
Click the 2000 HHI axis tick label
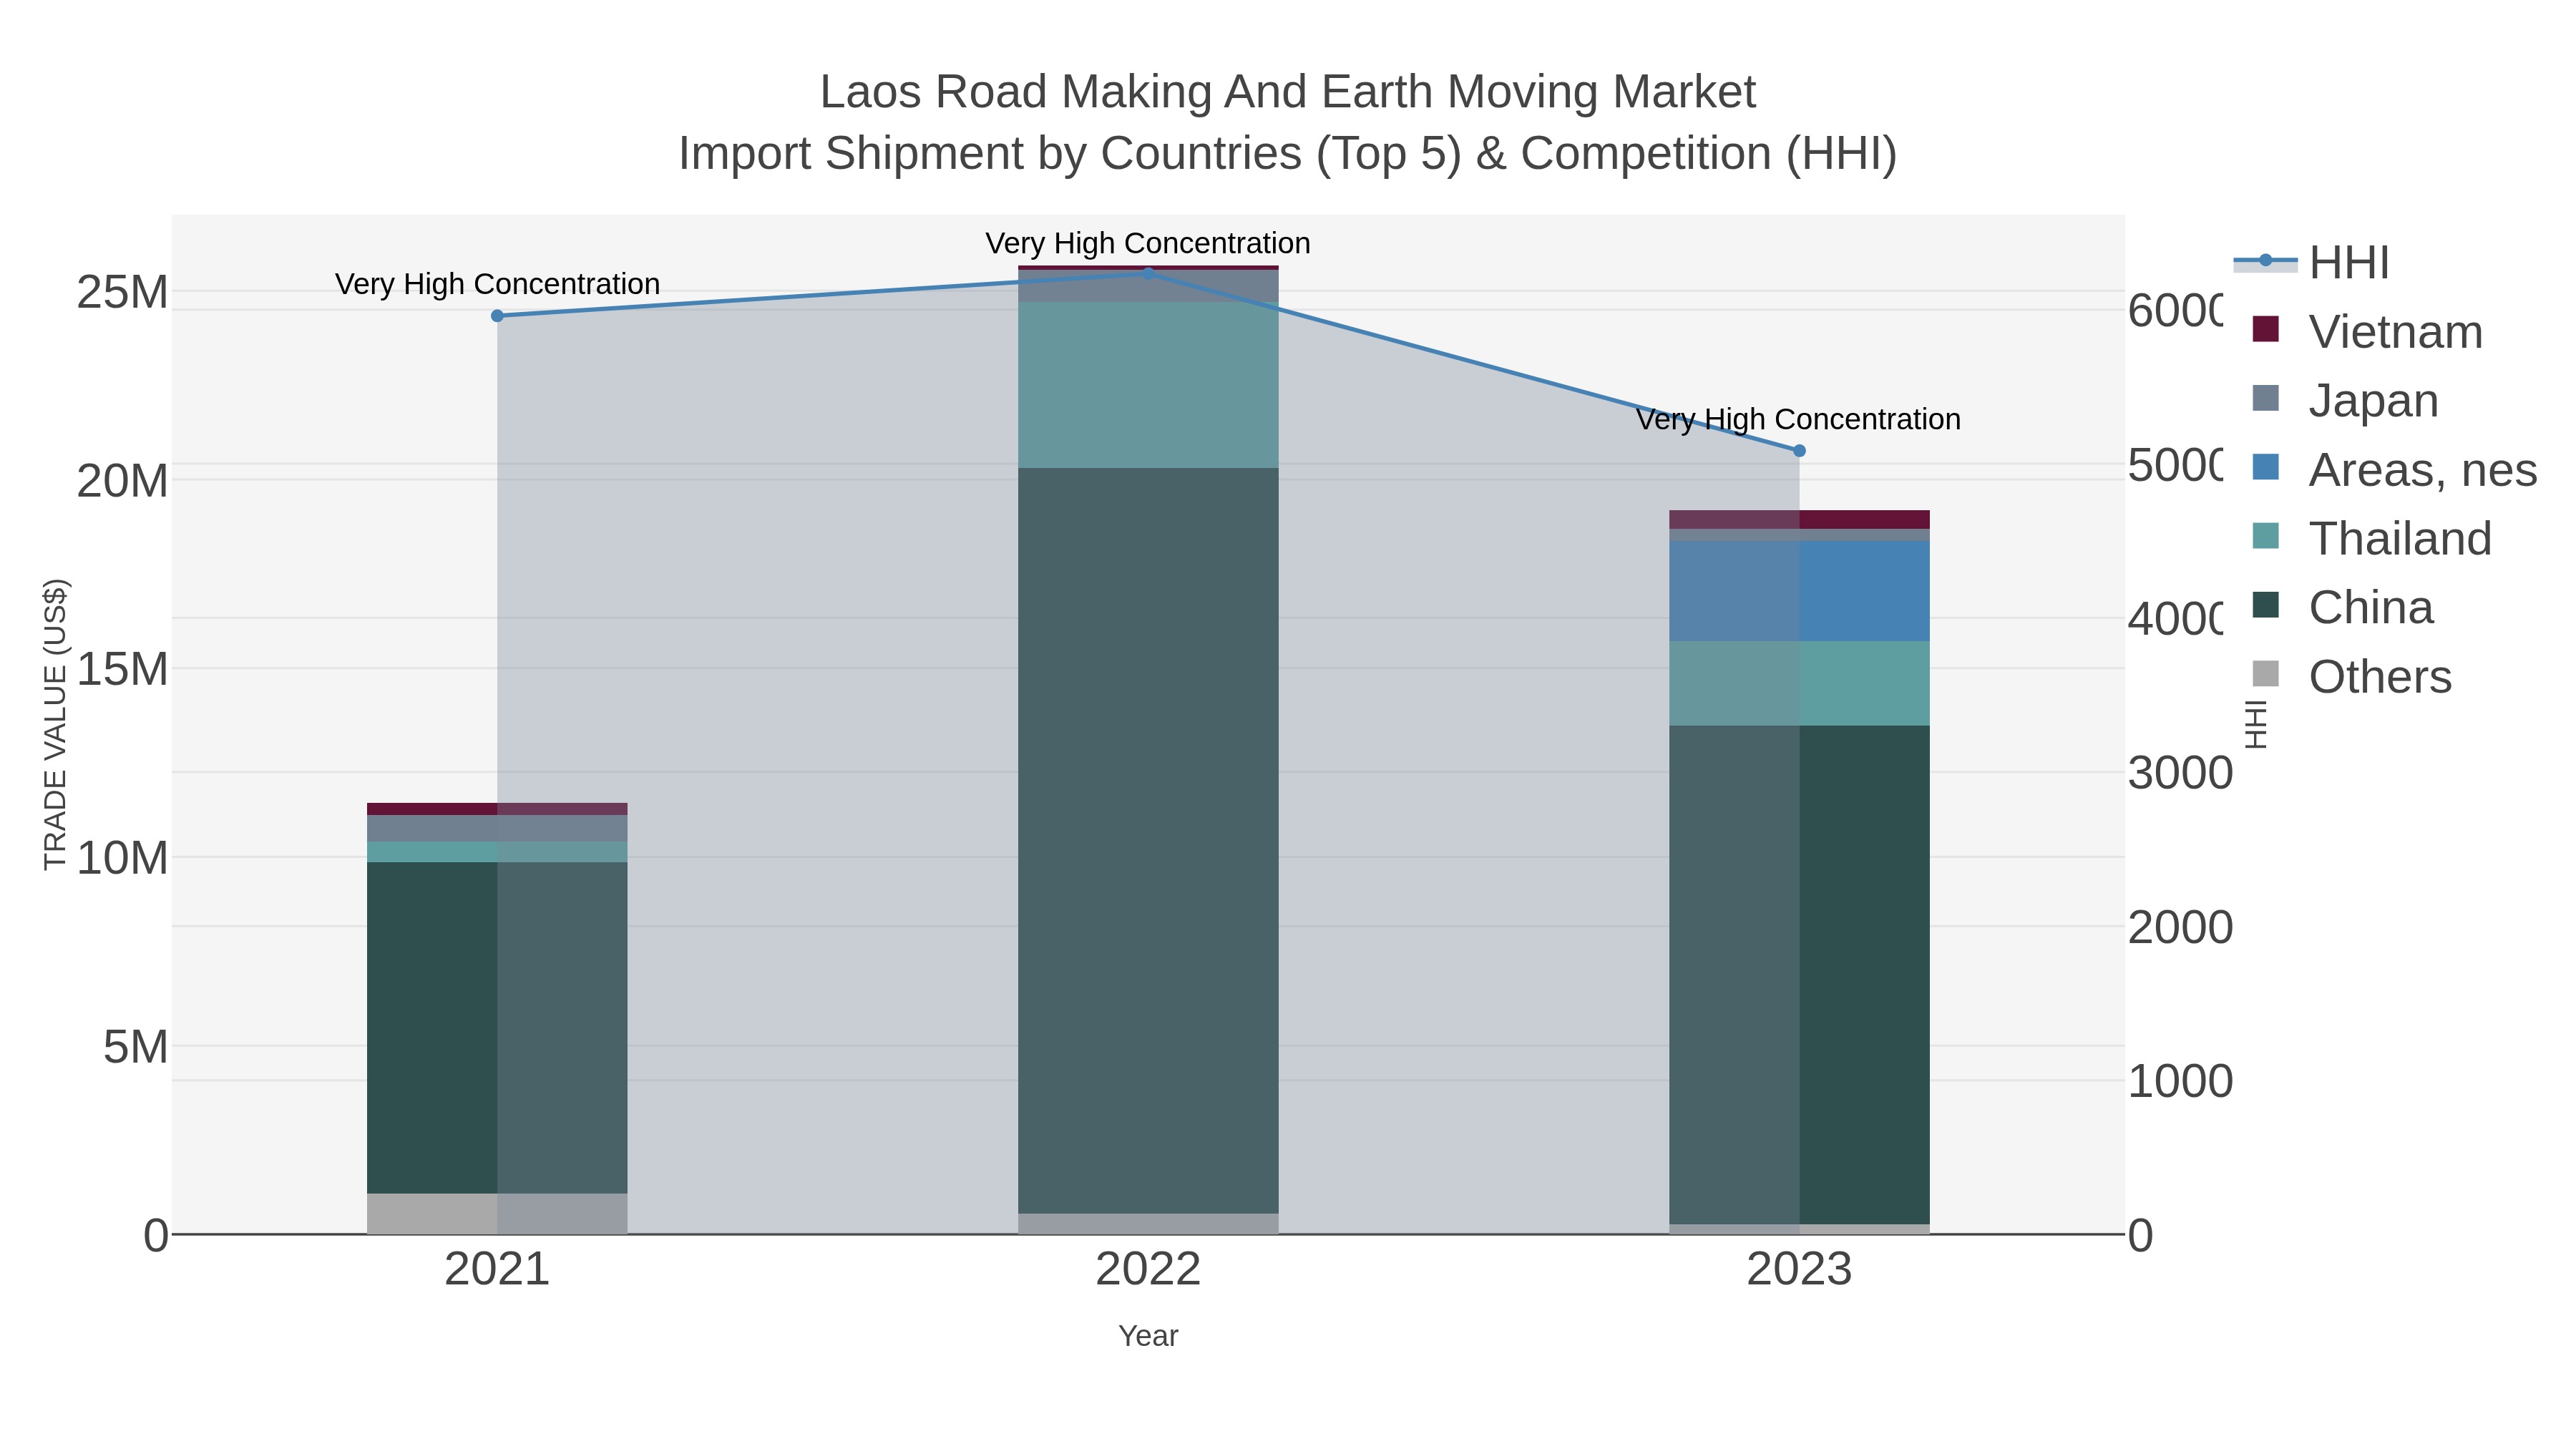click(2180, 927)
